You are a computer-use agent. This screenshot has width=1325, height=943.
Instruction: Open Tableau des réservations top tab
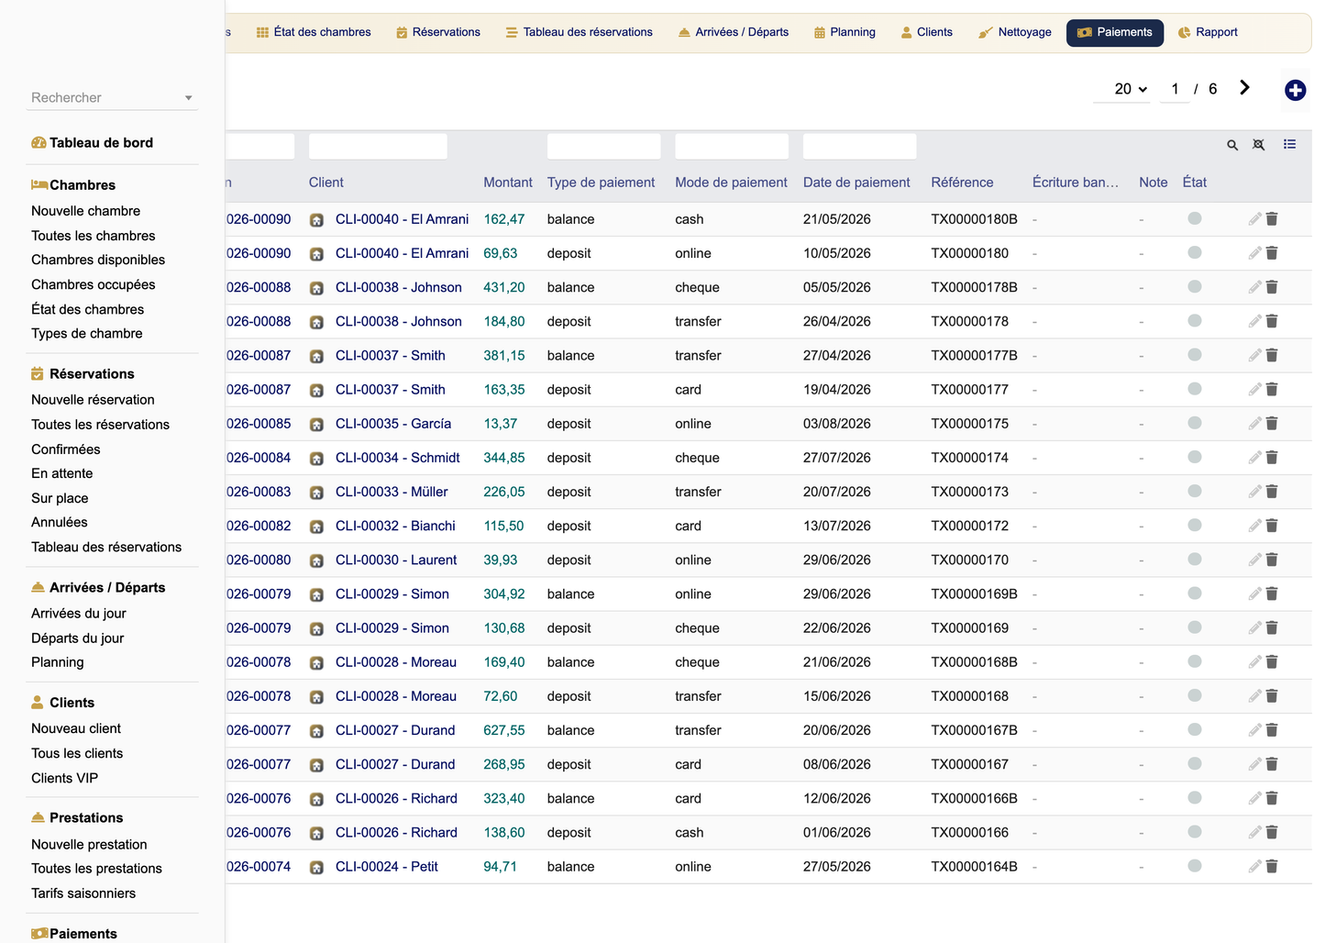(580, 32)
